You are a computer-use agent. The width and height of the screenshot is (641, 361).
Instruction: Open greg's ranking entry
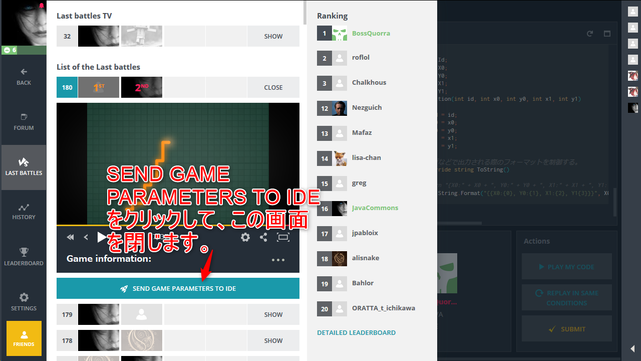pos(359,183)
